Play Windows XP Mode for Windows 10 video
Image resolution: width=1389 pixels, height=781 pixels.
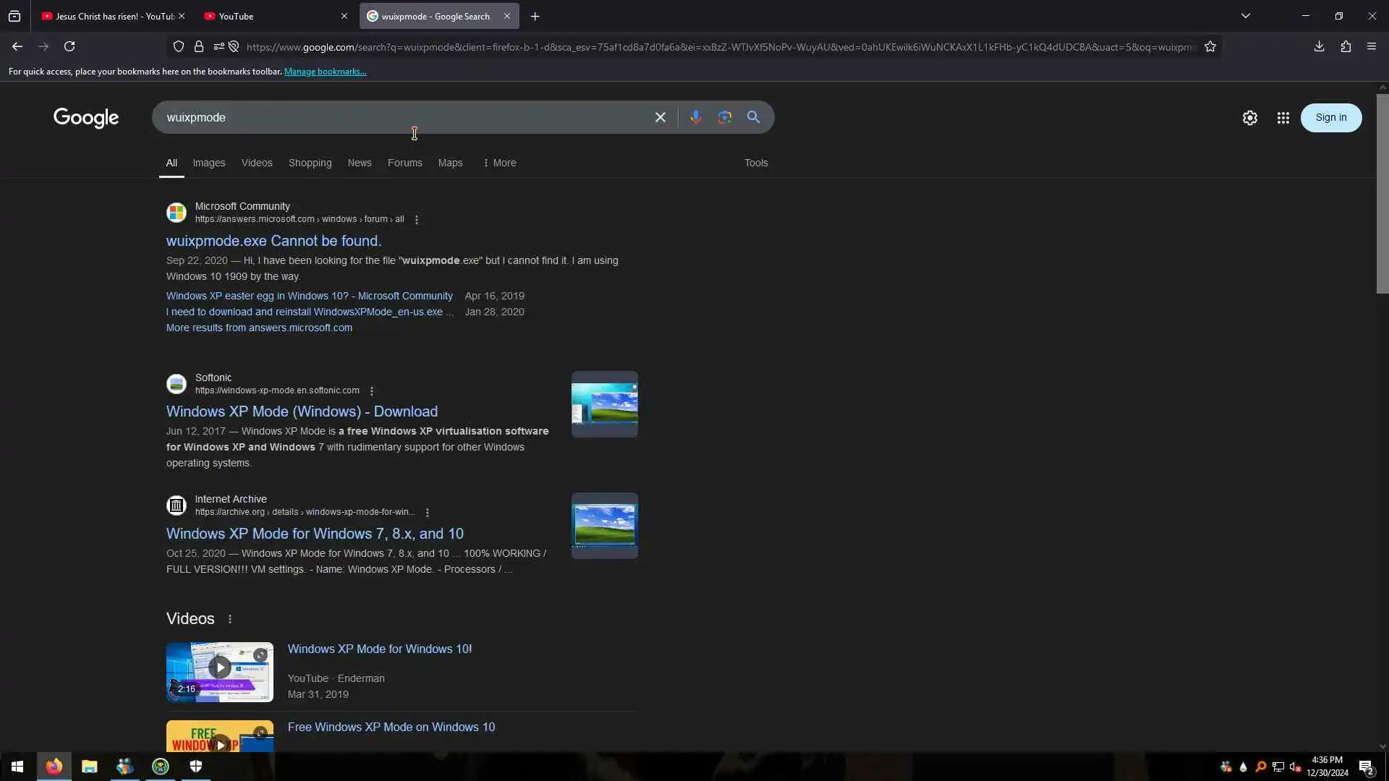click(x=219, y=667)
